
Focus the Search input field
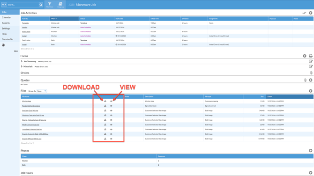pos(23,5)
